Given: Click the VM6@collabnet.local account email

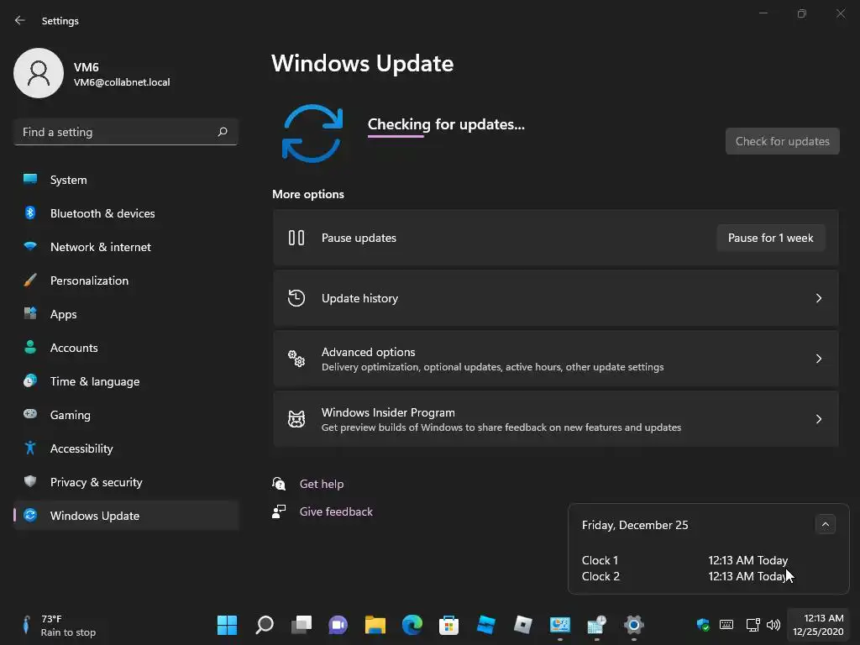Looking at the screenshot, I should pos(122,82).
